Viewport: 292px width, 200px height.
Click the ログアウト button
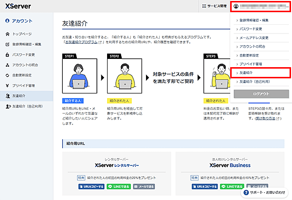point(261,94)
